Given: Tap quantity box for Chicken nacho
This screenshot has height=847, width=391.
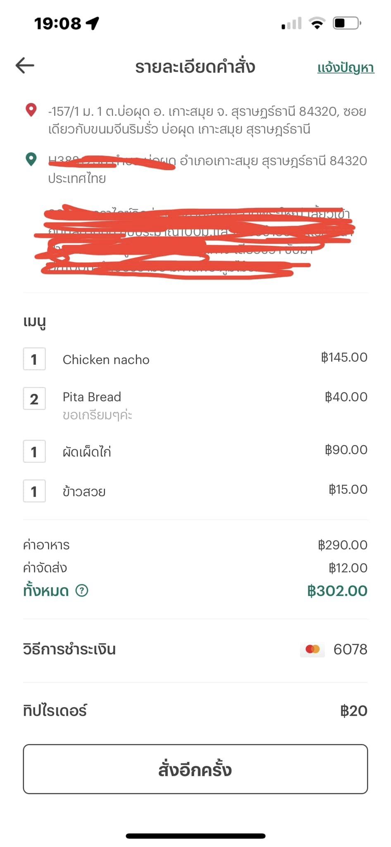Looking at the screenshot, I should 34,359.
